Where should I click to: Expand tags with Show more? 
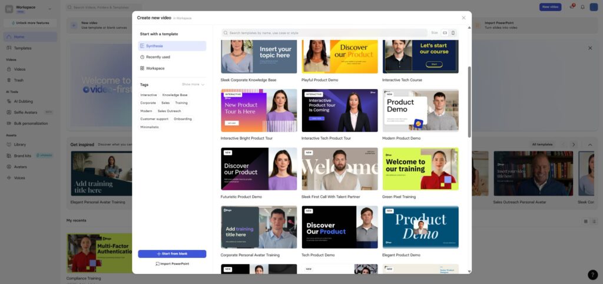pos(193,84)
